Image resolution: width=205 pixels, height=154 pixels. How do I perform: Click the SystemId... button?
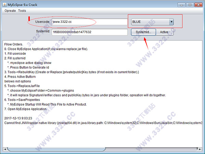pyautogui.click(x=143, y=32)
